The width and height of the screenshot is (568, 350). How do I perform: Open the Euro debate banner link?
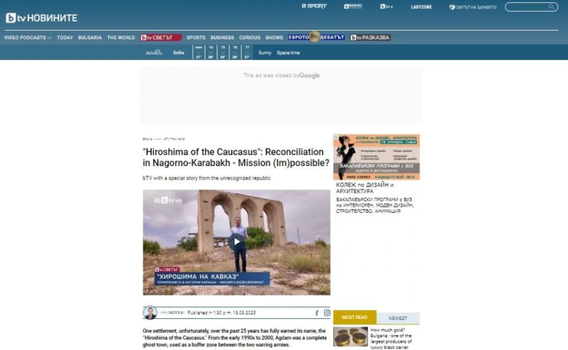click(x=316, y=38)
